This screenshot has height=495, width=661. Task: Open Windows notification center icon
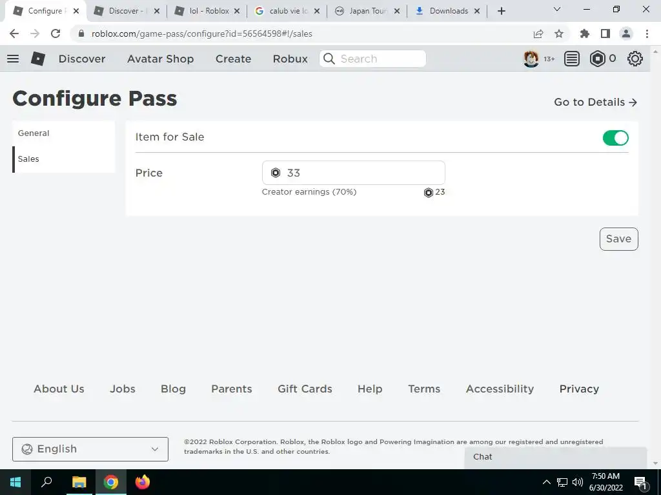[x=640, y=482]
